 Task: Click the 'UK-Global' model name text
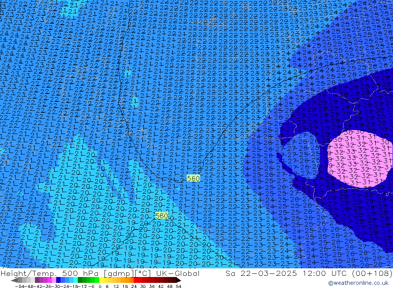pyautogui.click(x=178, y=273)
